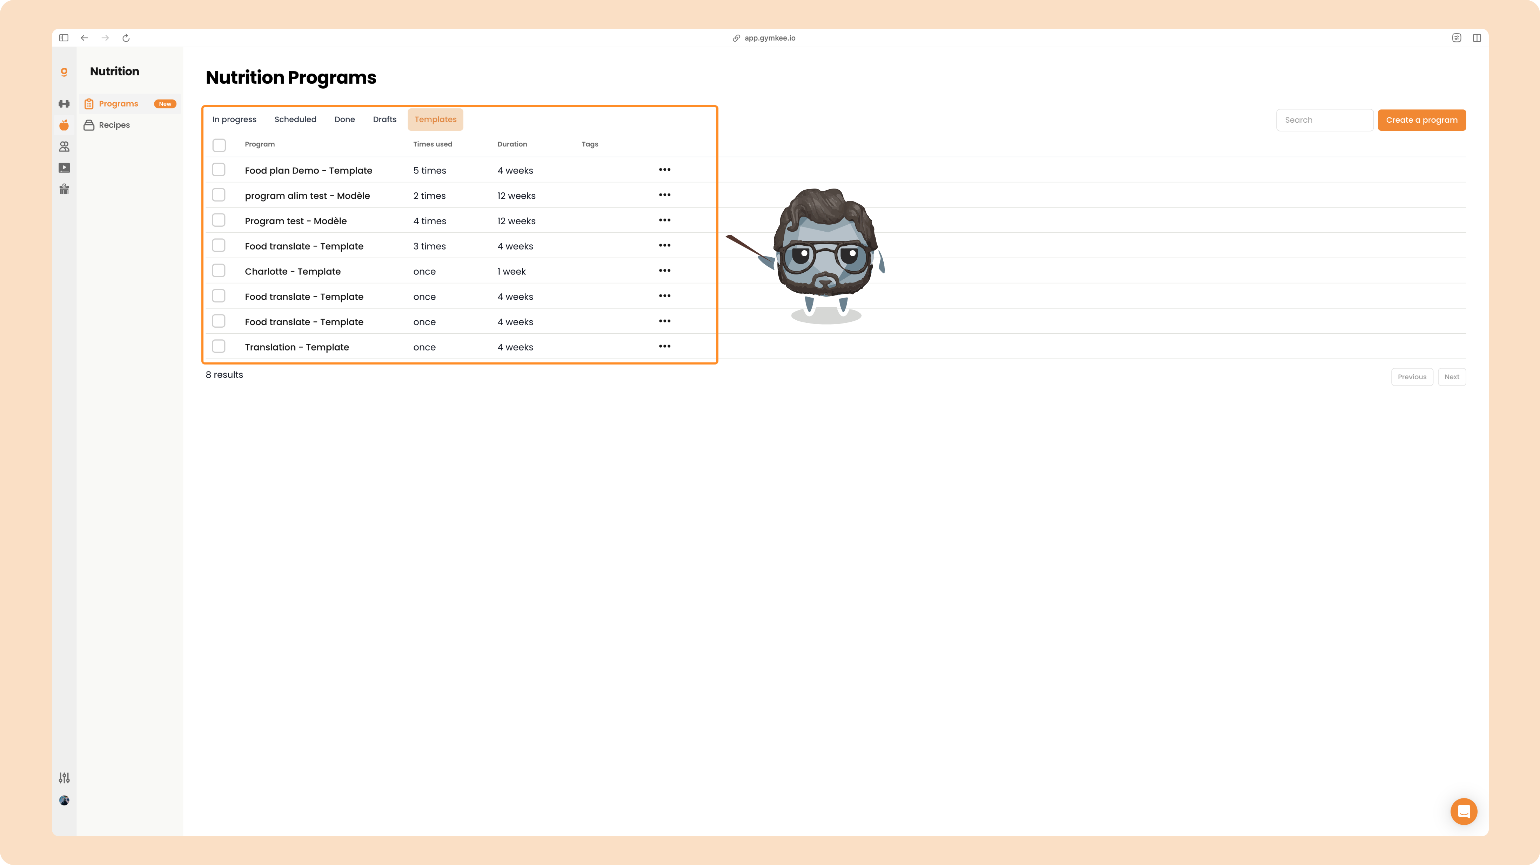Open the support chat bubble
Viewport: 1540px width, 865px height.
tap(1464, 811)
